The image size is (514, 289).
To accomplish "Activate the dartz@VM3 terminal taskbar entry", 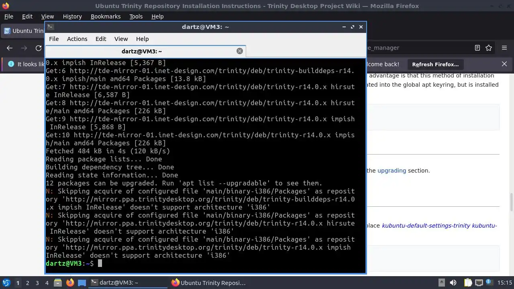I will coord(128,283).
